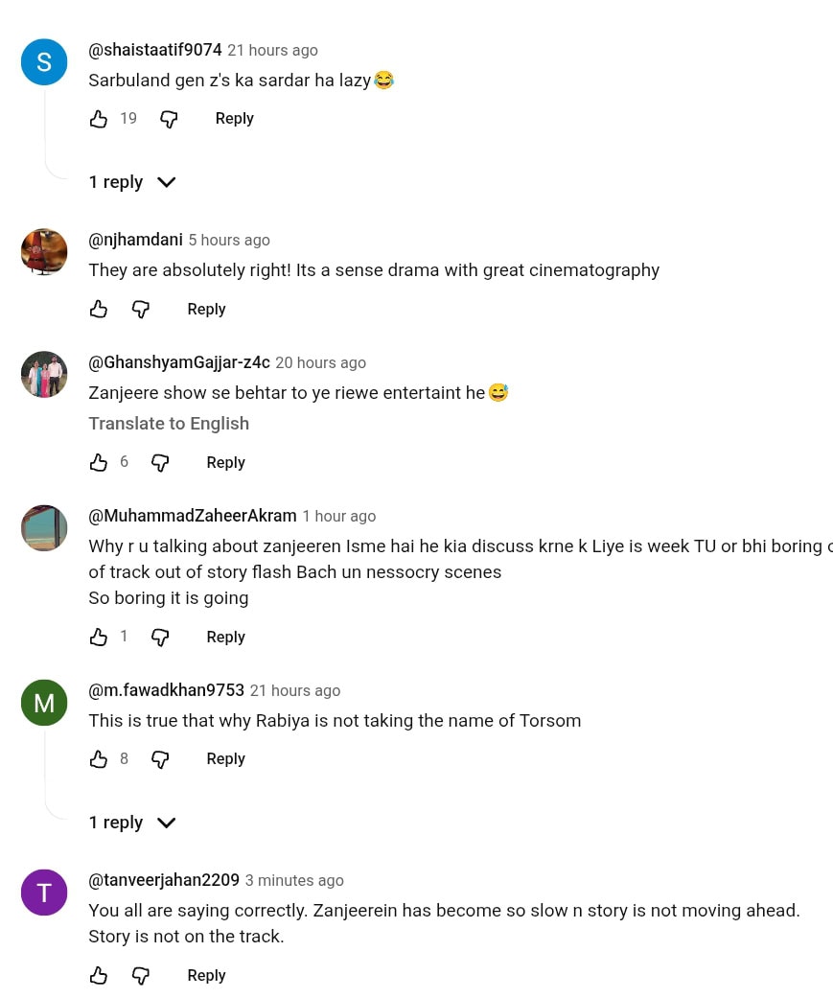
Task: Thumbs up @GhanshyamGajjar-z4c's comment
Action: (x=99, y=463)
